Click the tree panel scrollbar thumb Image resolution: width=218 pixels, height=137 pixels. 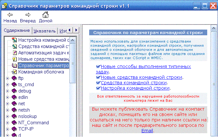pos(72,64)
